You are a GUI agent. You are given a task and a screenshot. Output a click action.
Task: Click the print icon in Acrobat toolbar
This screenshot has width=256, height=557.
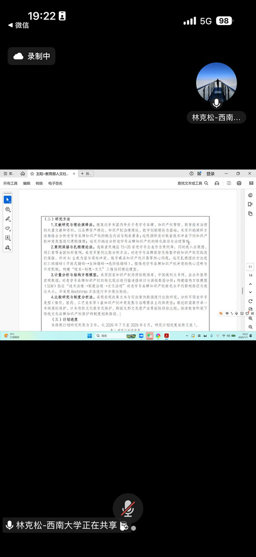(239, 183)
